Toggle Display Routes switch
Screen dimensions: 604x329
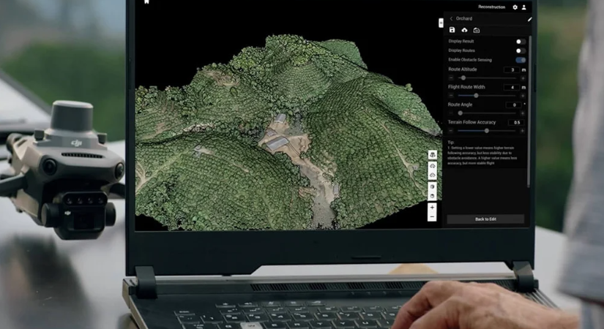(521, 50)
